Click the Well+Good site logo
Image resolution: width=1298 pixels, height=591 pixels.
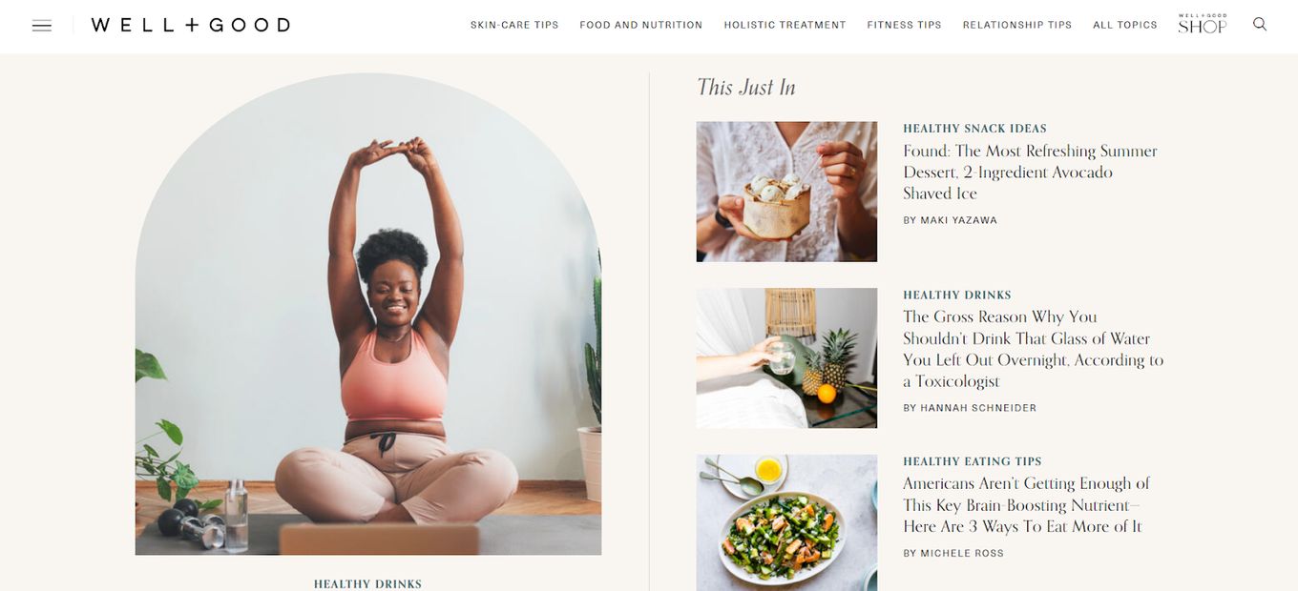pyautogui.click(x=191, y=25)
